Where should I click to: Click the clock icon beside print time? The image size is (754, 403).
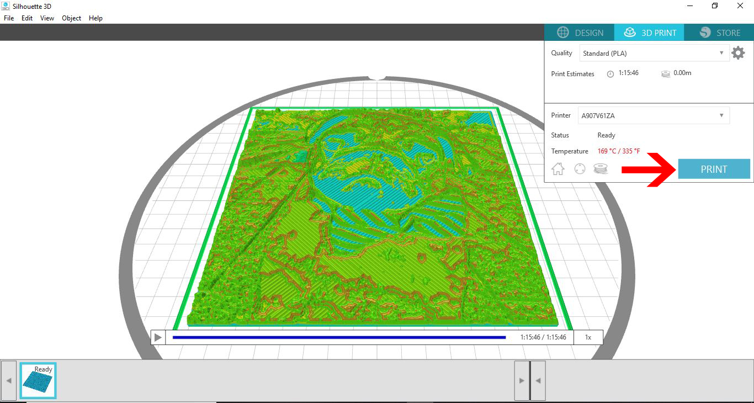[x=610, y=73]
